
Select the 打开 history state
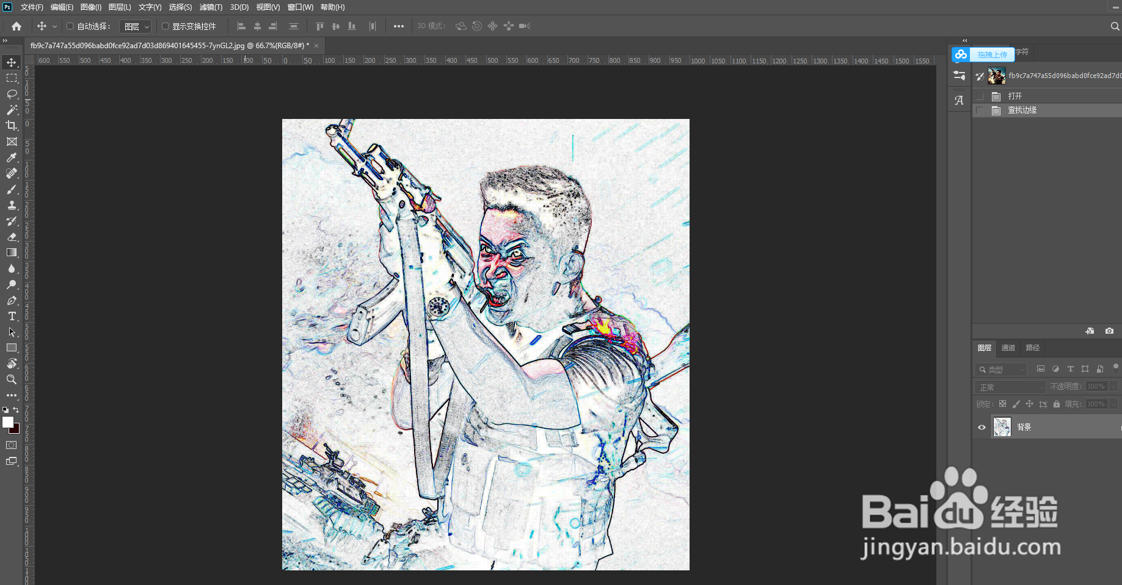[x=1047, y=96]
